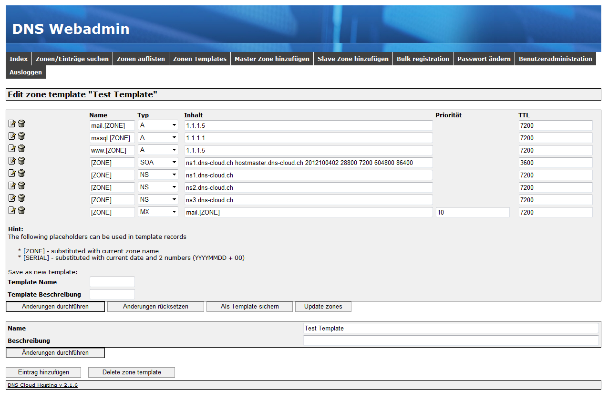Click the Delete zone template button
The width and height of the screenshot is (608, 402).
(x=132, y=372)
